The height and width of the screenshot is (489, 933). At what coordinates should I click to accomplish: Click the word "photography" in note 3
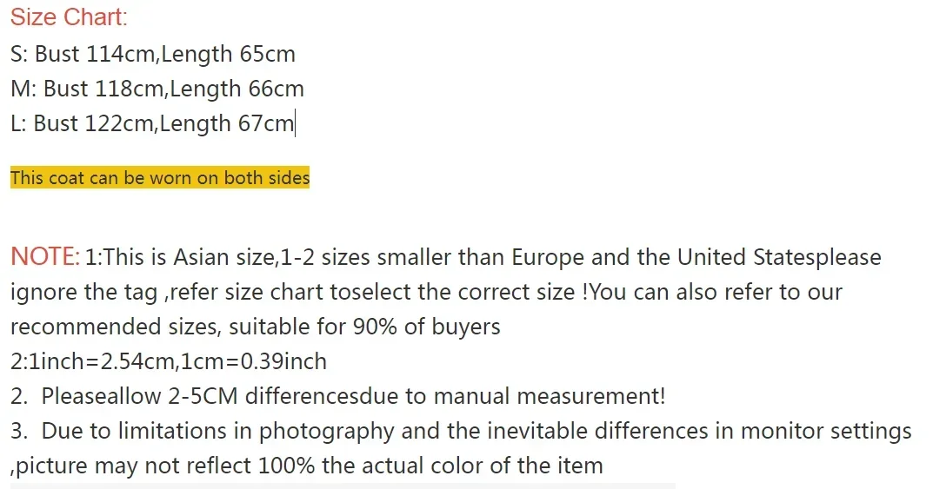(327, 431)
